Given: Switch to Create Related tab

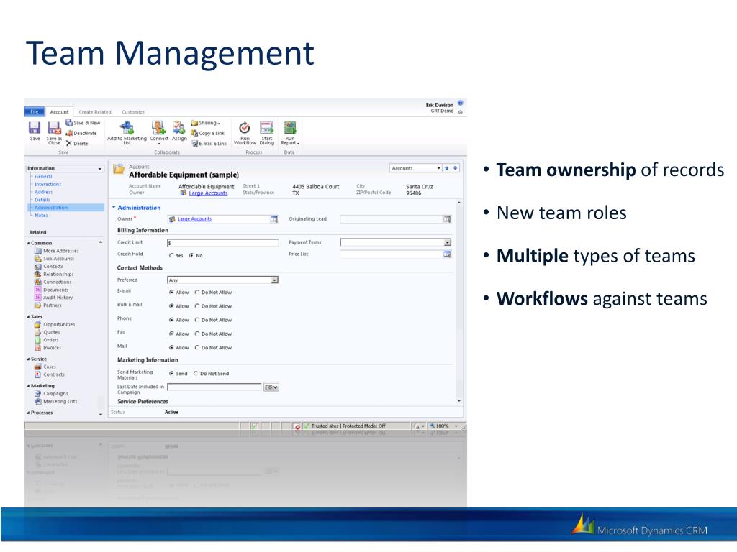Looking at the screenshot, I should [x=95, y=112].
